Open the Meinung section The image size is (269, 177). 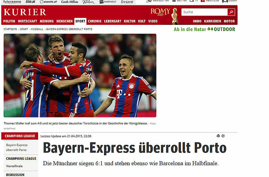(47, 21)
